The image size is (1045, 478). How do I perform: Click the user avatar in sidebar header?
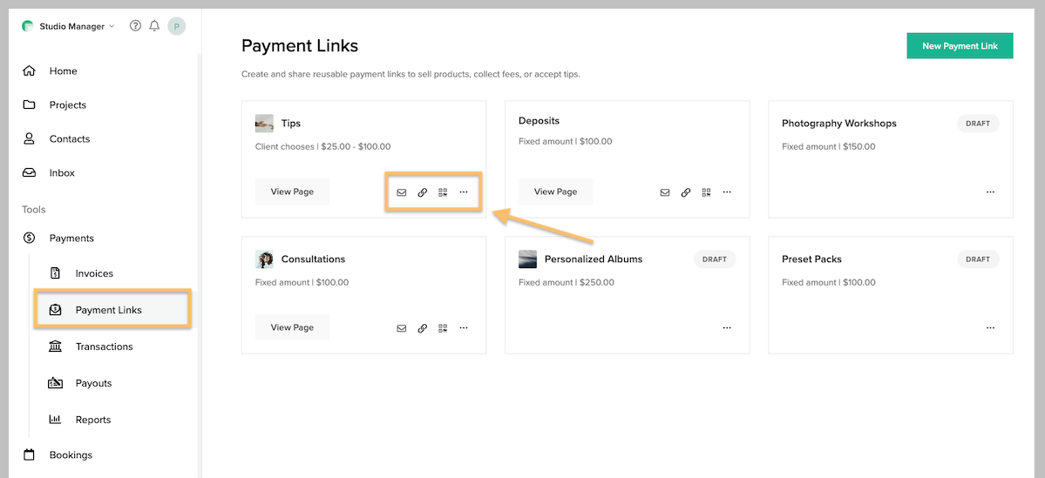click(177, 27)
